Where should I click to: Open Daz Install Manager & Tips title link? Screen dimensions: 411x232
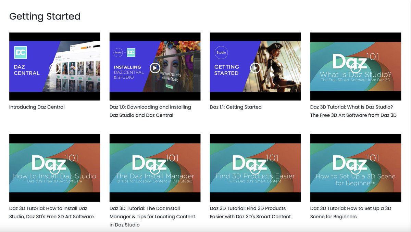click(152, 217)
